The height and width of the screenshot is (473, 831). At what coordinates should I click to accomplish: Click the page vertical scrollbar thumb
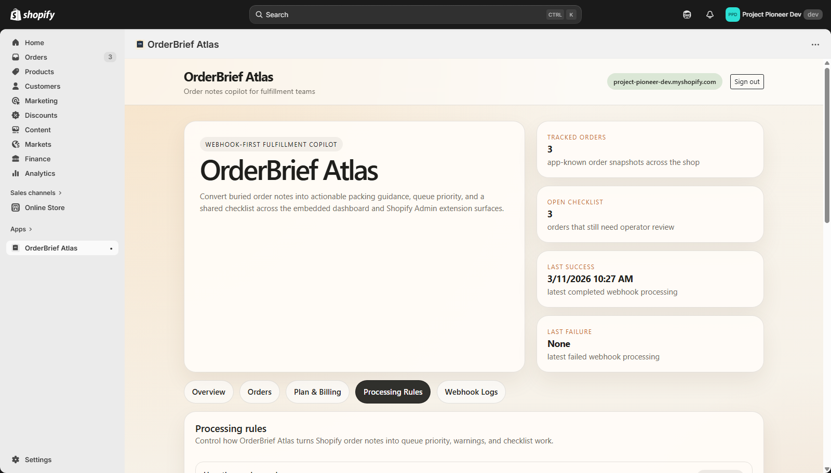pos(827,145)
